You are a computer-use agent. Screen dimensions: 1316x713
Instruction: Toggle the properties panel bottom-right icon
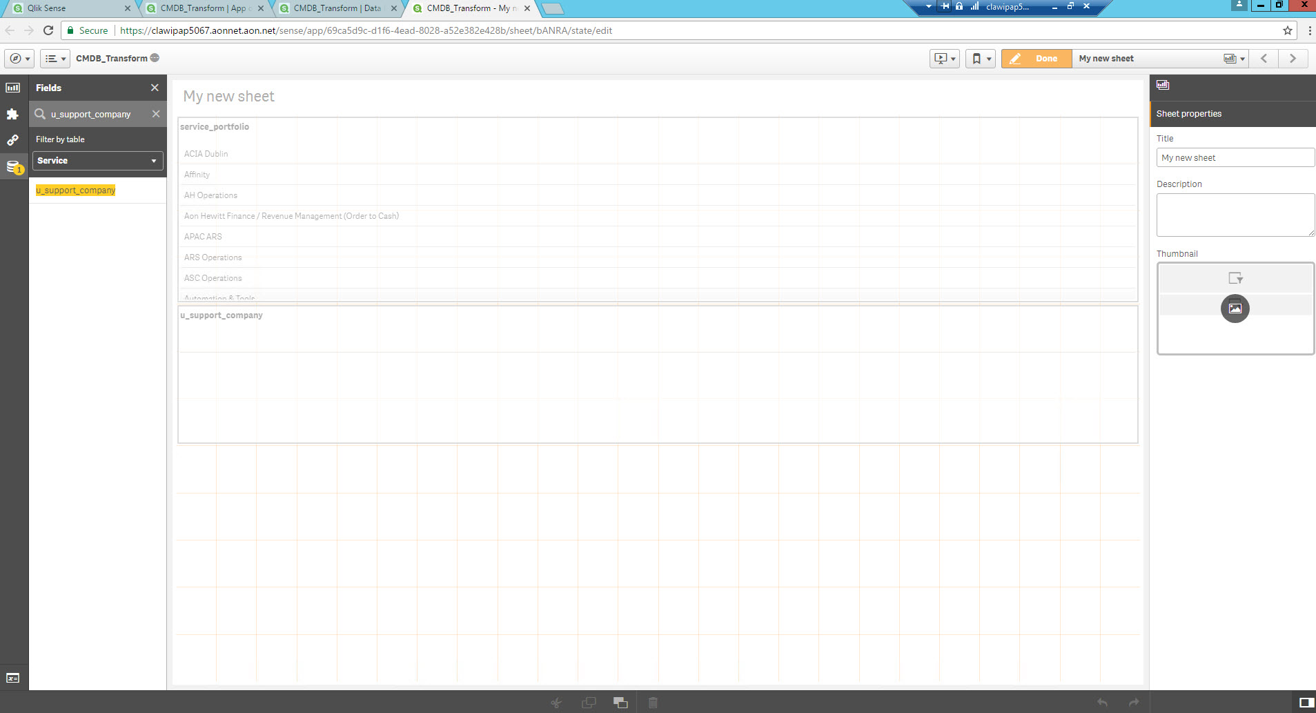(1306, 703)
